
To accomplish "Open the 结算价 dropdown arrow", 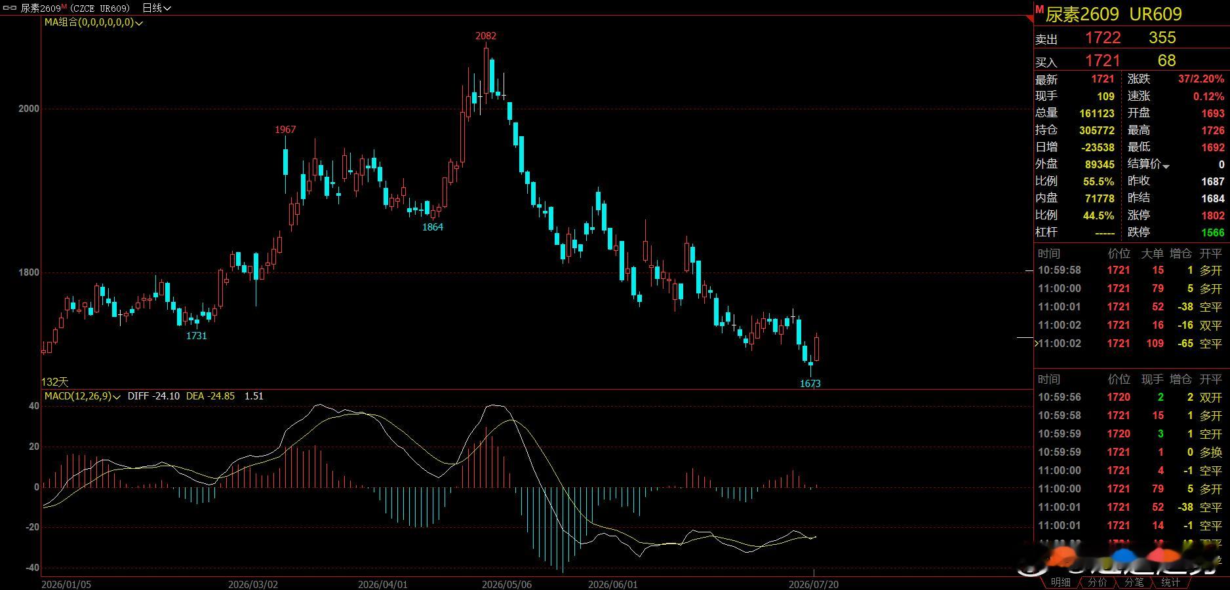I will [x=1166, y=166].
